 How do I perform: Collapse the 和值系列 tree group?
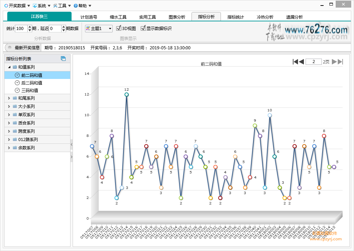click(9, 67)
